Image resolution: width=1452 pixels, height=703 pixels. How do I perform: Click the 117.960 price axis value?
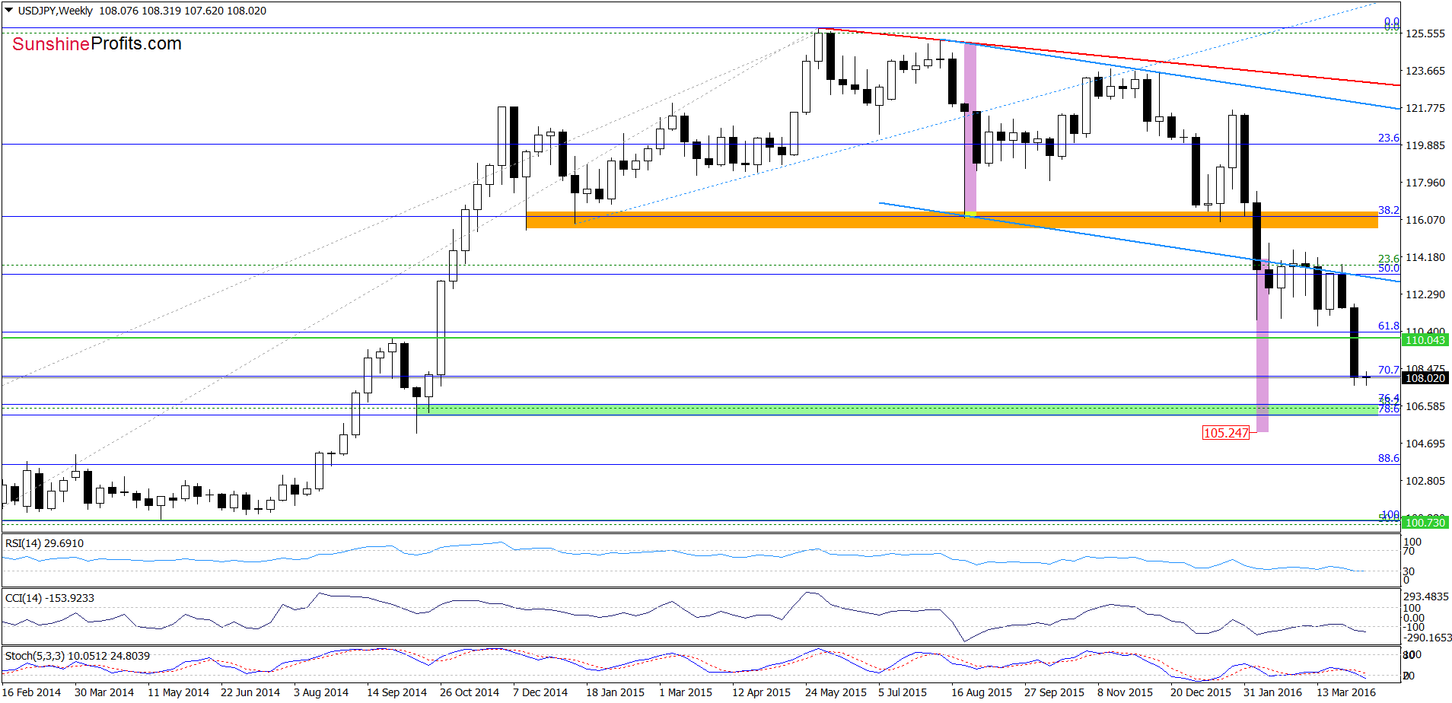click(x=1425, y=183)
